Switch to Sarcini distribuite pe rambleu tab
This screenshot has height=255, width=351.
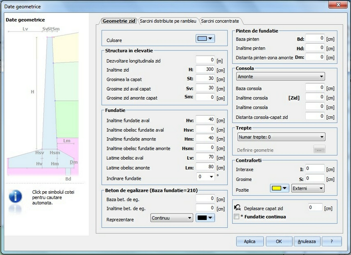tap(168, 21)
